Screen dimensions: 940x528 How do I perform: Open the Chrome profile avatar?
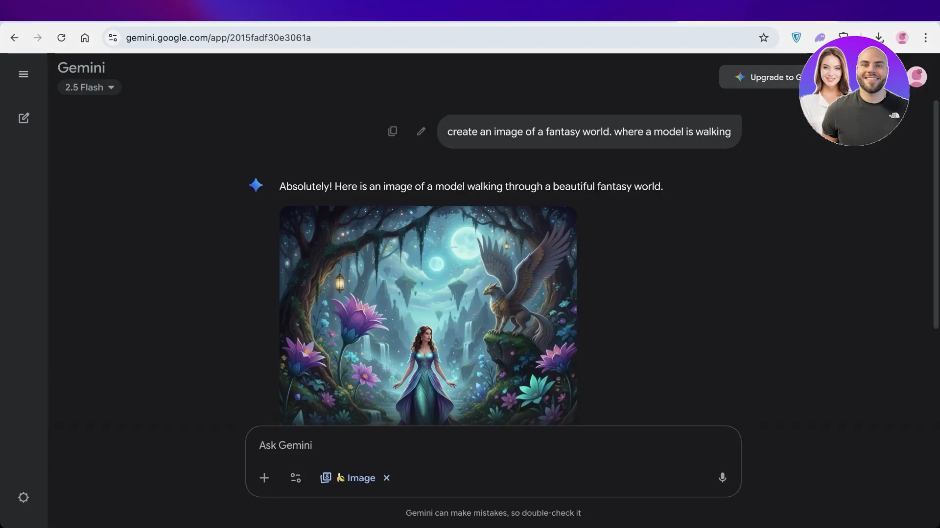click(902, 38)
